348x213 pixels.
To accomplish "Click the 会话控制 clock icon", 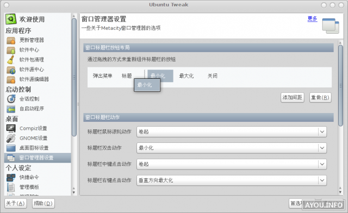I will [x=11, y=99].
